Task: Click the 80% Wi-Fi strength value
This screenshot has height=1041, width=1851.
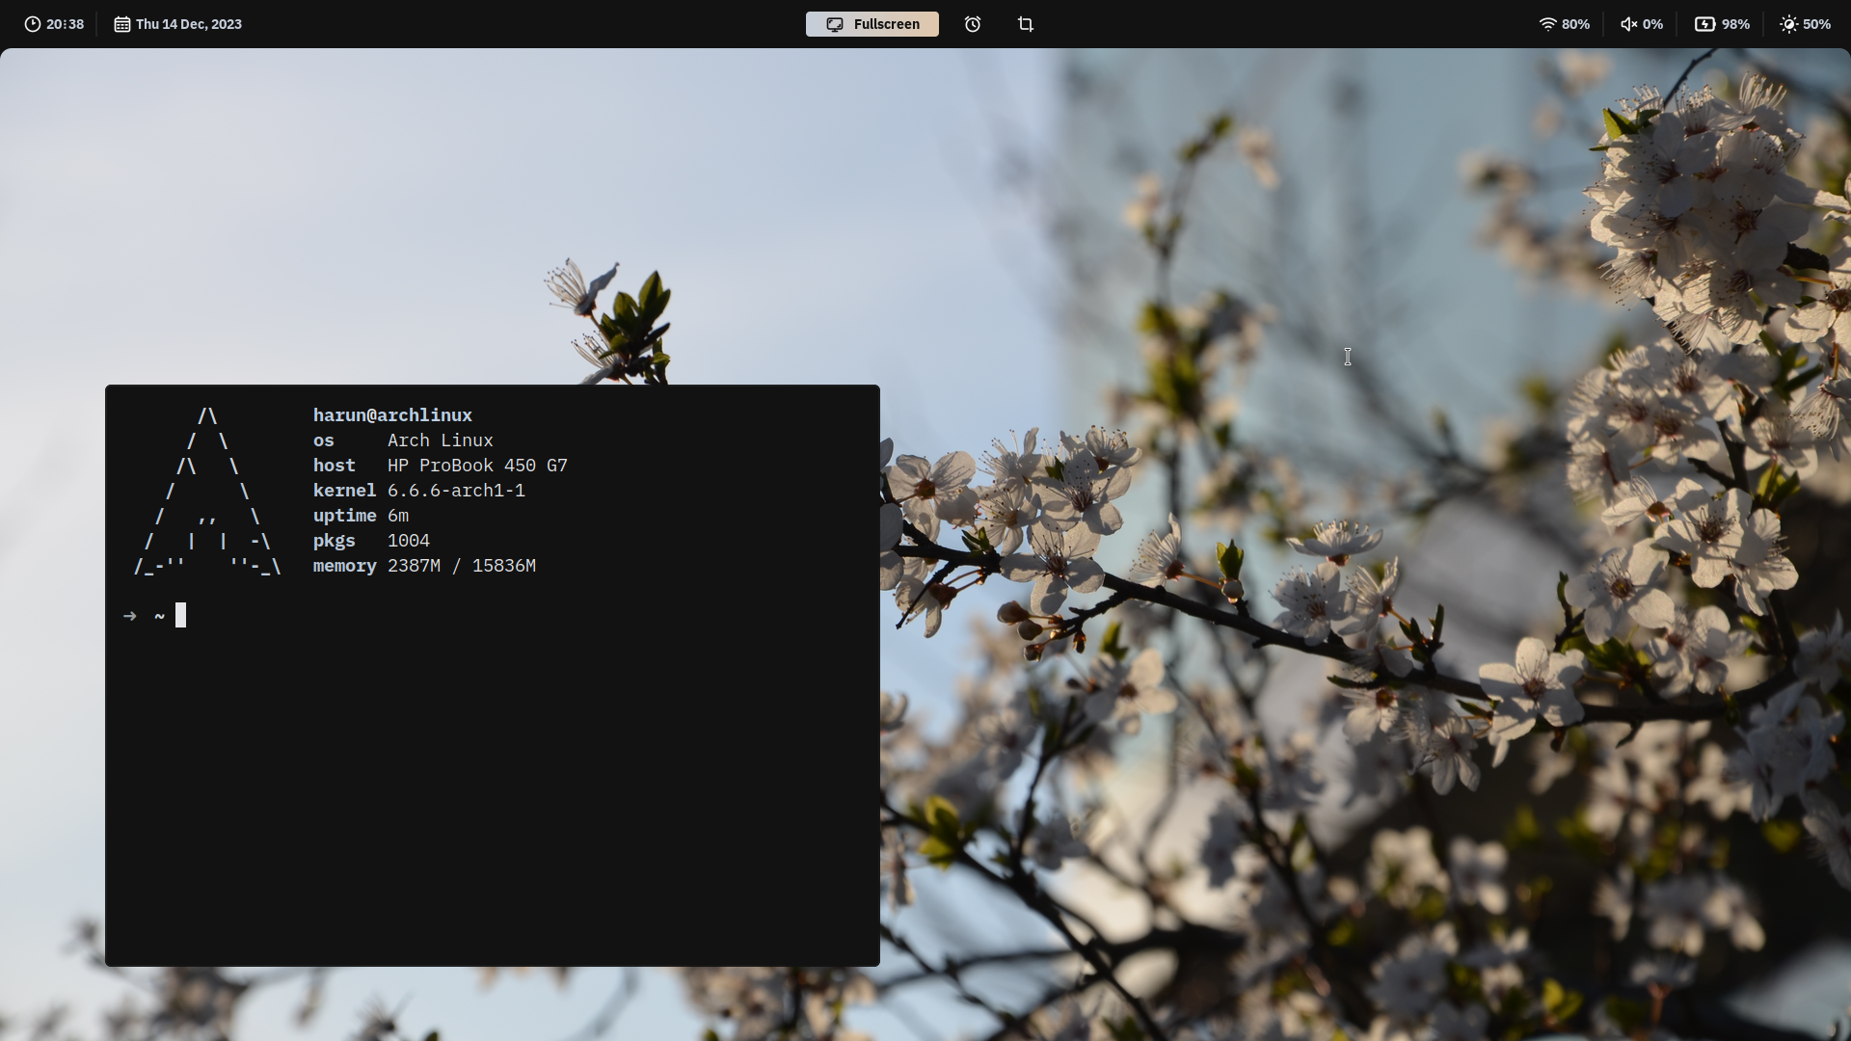Action: [1575, 24]
